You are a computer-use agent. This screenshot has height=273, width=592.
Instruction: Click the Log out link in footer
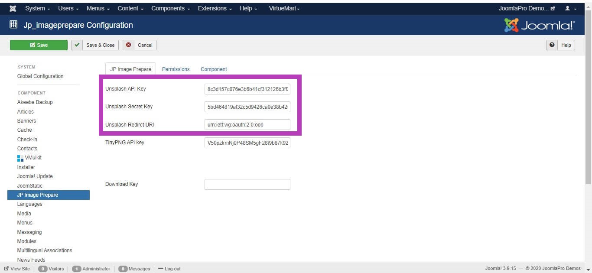pos(169,269)
